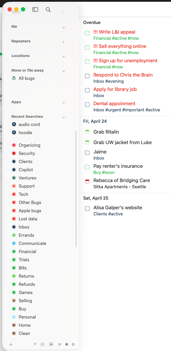
Task: Open the search magnifier icon
Action: point(48,10)
